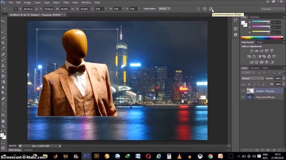Open the File menu

coord(11,3)
